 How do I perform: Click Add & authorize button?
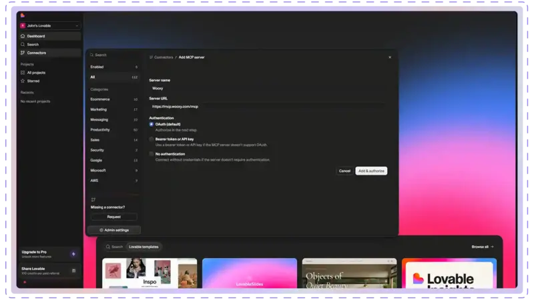[x=371, y=171]
